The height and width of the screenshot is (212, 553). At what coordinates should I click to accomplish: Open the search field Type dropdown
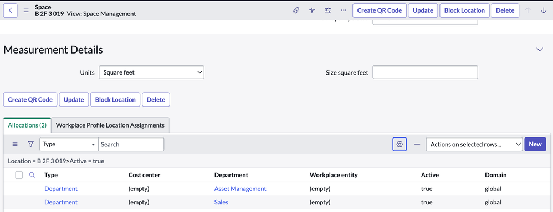(69, 144)
